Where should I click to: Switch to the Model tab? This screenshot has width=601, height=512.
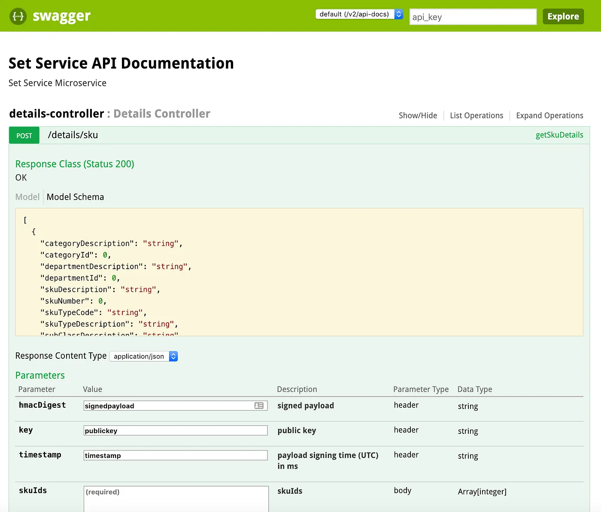[x=27, y=197]
